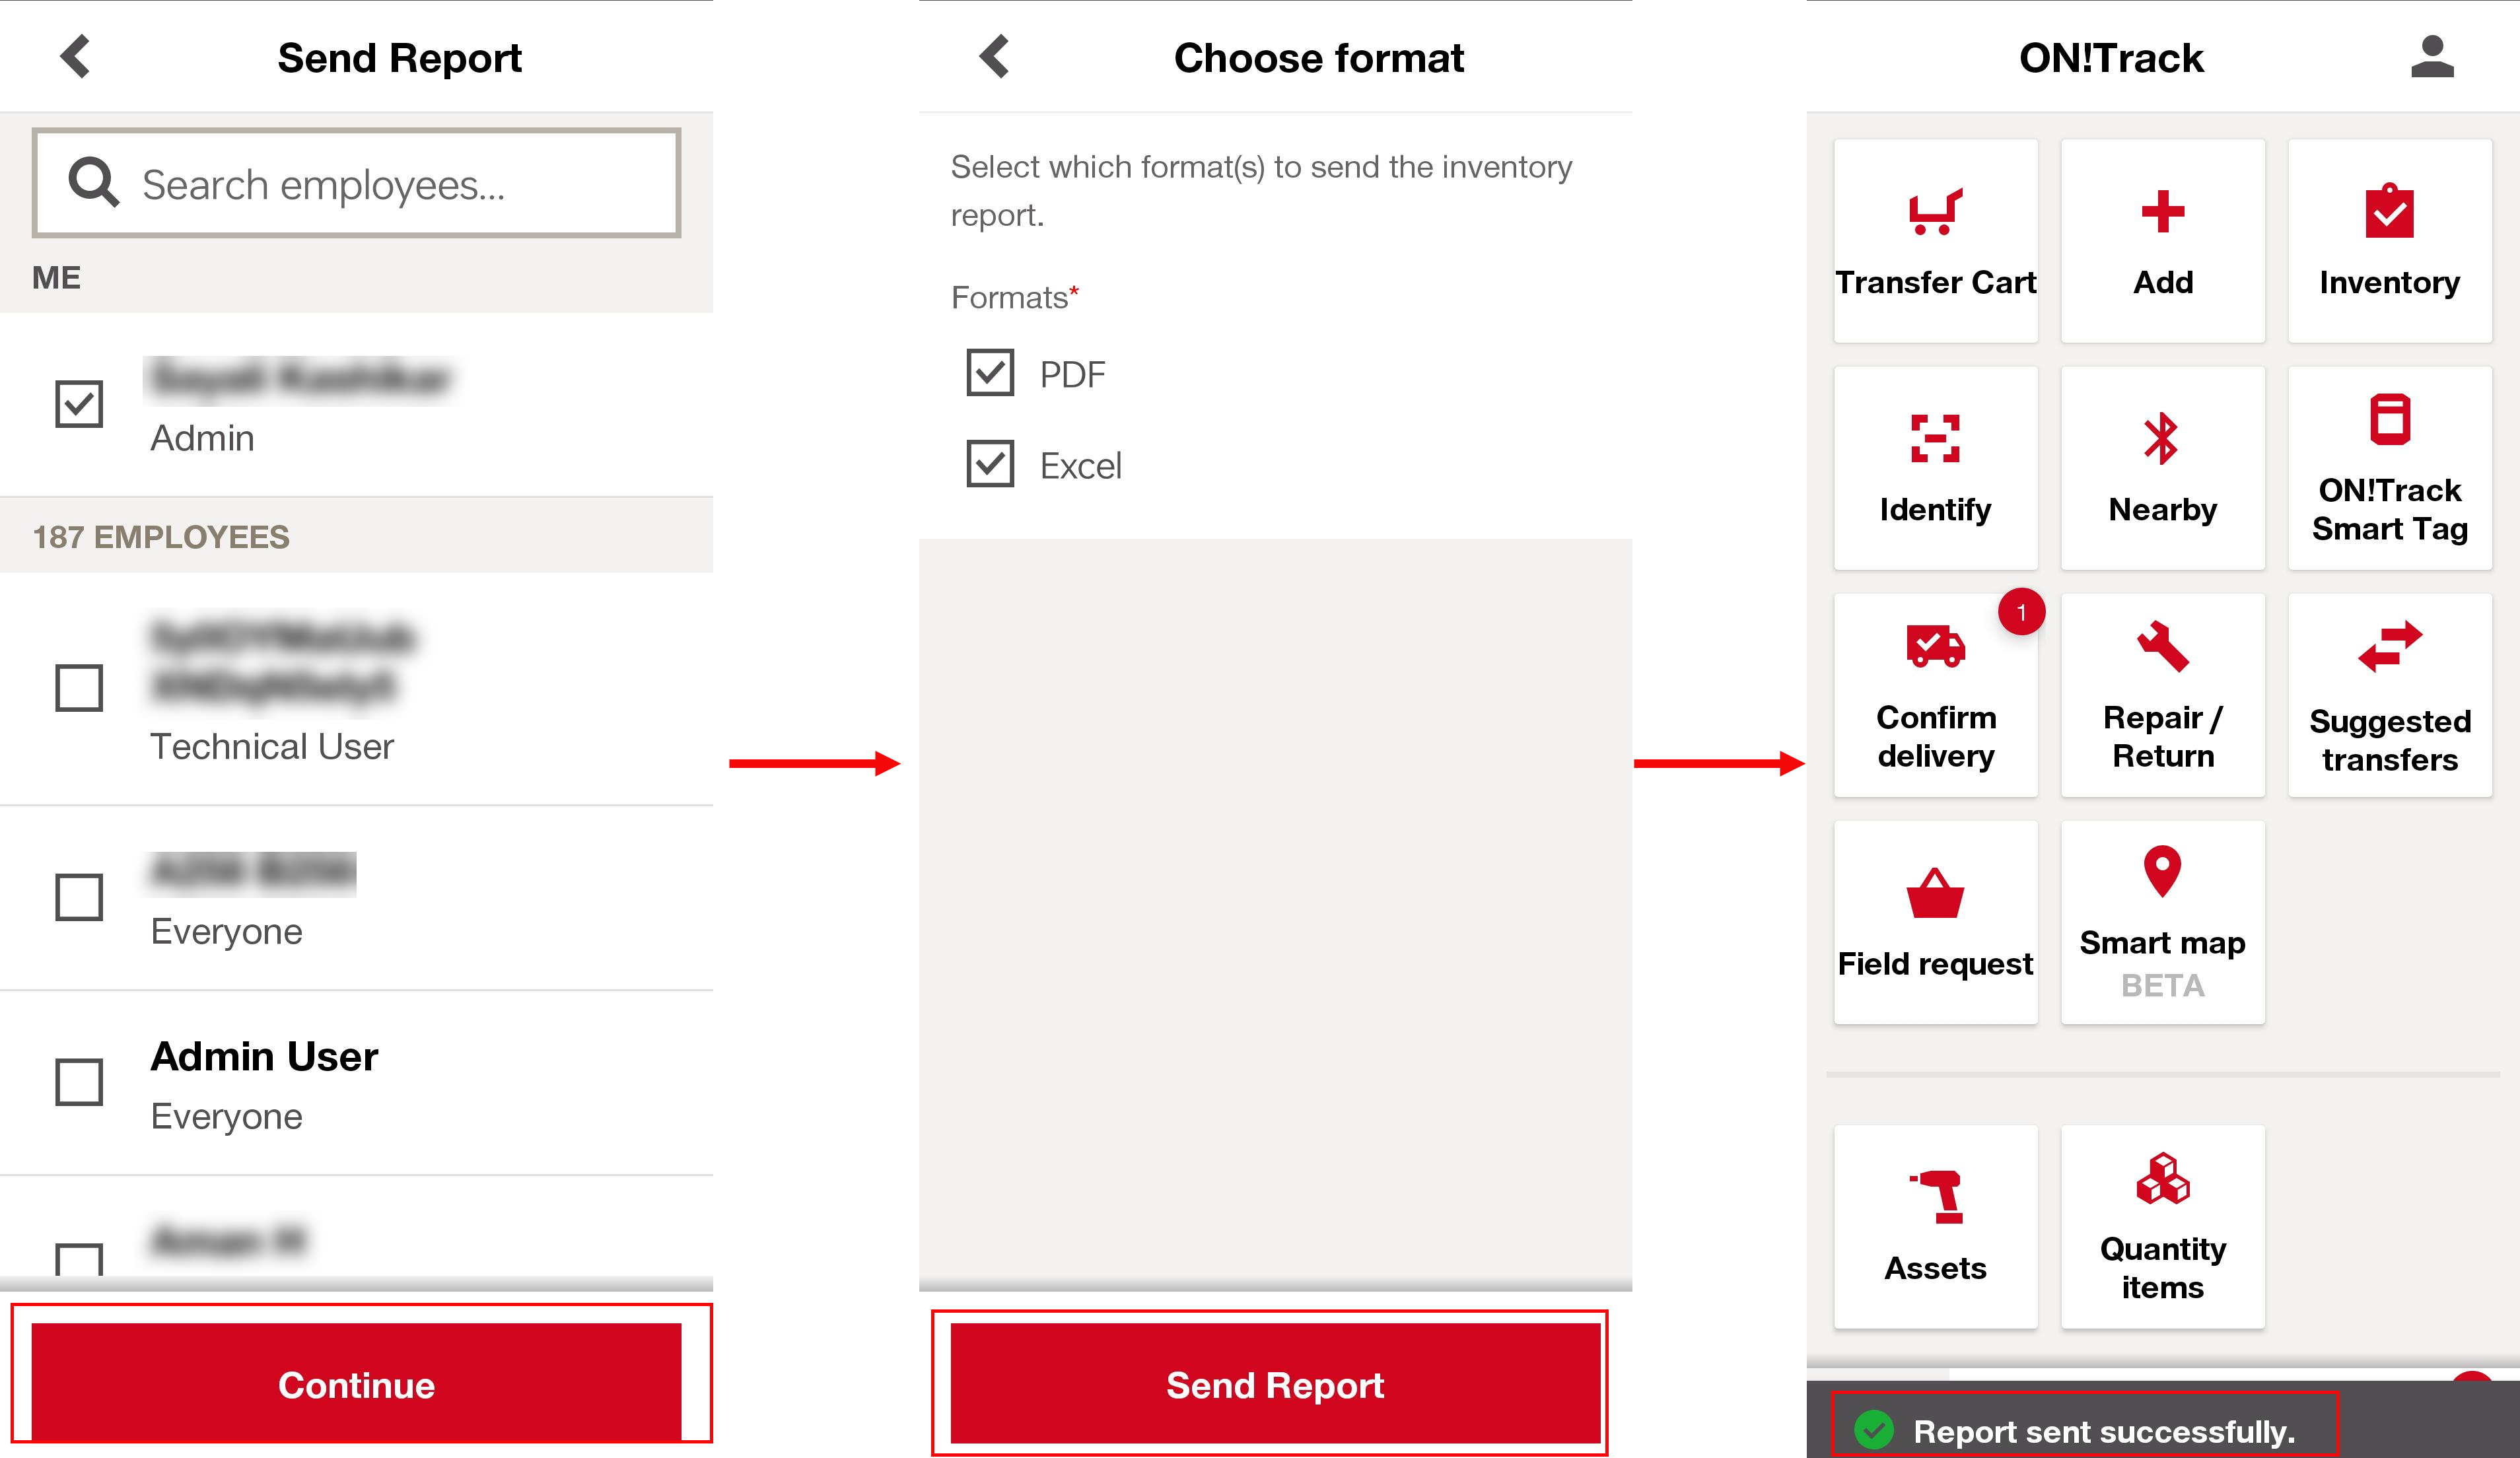The width and height of the screenshot is (2520, 1458).
Task: Focus the Search employees field
Action: [356, 183]
